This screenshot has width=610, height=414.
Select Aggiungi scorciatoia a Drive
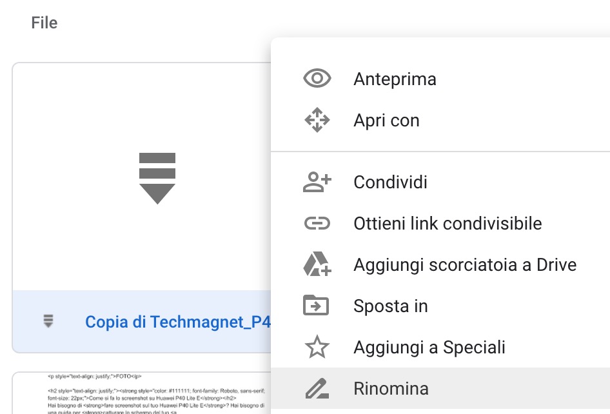click(464, 265)
